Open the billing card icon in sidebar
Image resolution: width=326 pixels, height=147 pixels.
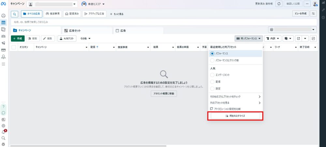(4, 50)
